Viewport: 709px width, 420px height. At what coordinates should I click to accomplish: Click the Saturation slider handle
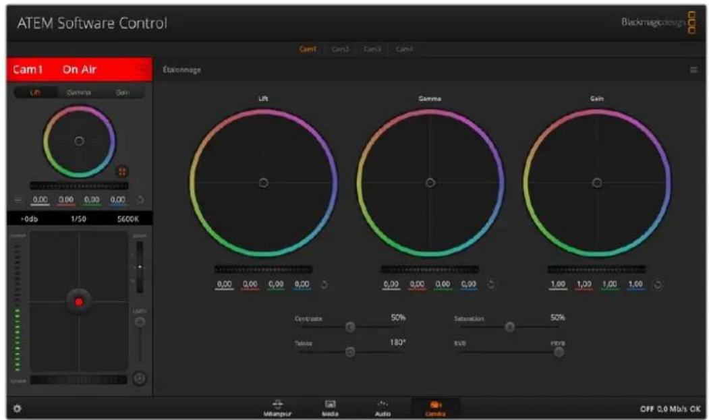click(x=509, y=327)
